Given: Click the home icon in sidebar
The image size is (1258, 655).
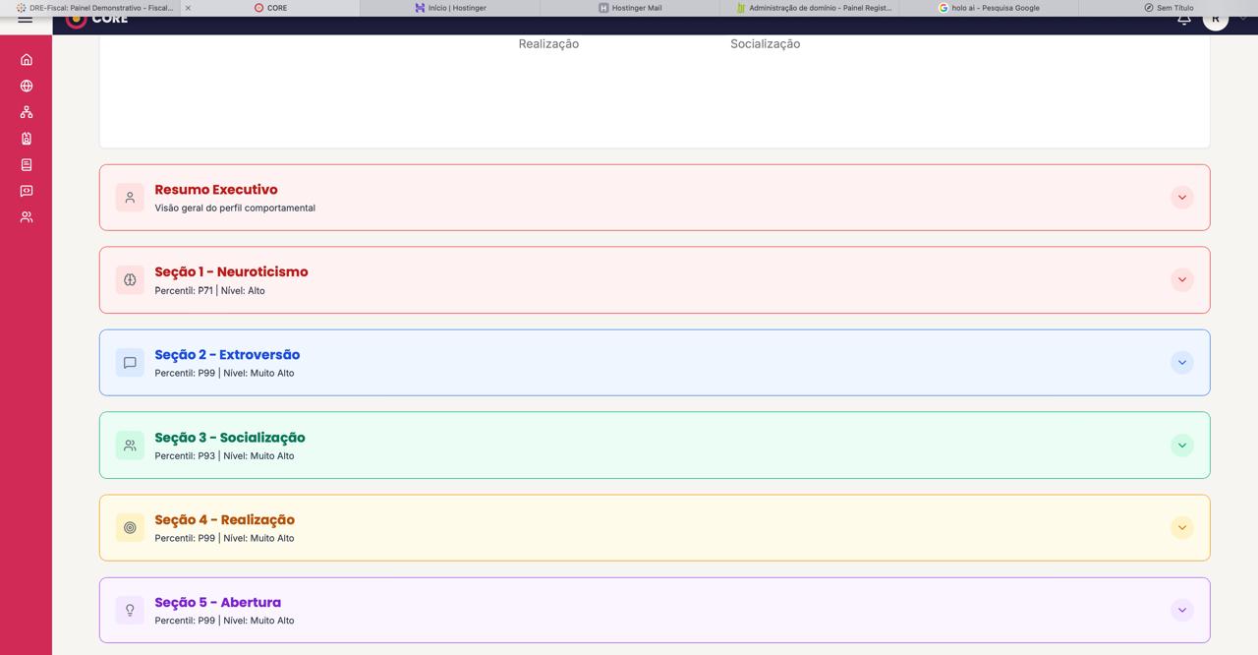Looking at the screenshot, I should (x=27, y=60).
